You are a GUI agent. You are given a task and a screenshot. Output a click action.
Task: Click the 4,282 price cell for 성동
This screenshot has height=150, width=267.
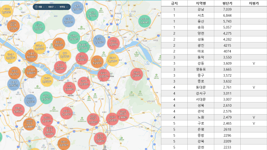click(x=227, y=39)
